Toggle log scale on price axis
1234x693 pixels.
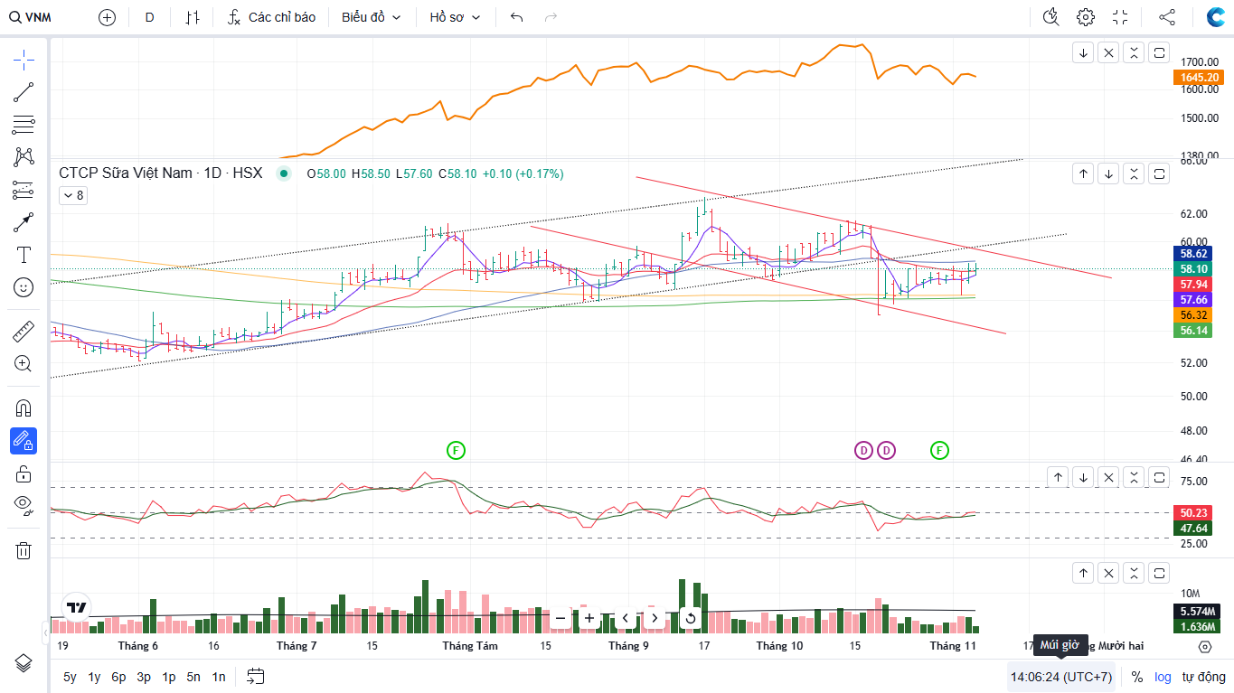click(x=1163, y=677)
